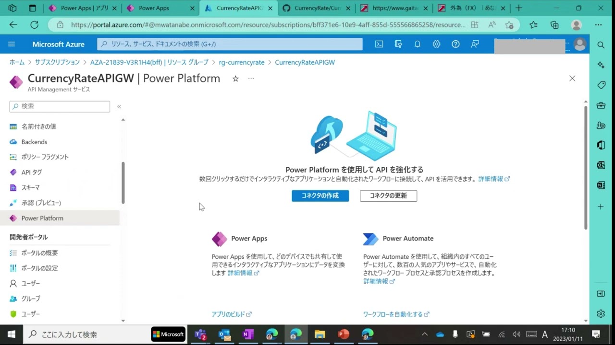This screenshot has height=345, width=615.
Task: Collapse the resource menu sidebar
Action: click(119, 106)
